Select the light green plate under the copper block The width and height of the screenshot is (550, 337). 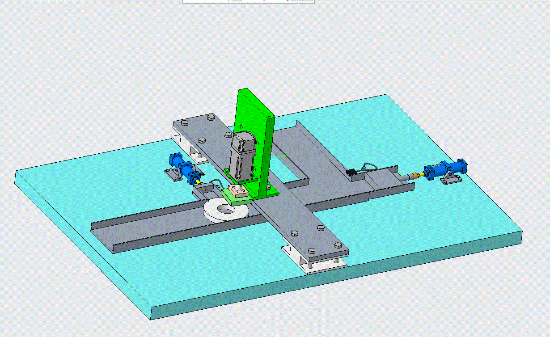(235, 198)
